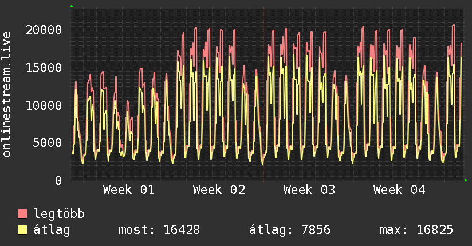Click the green arrow atop the y-axis
This screenshot has height=246, width=472.
71,6
